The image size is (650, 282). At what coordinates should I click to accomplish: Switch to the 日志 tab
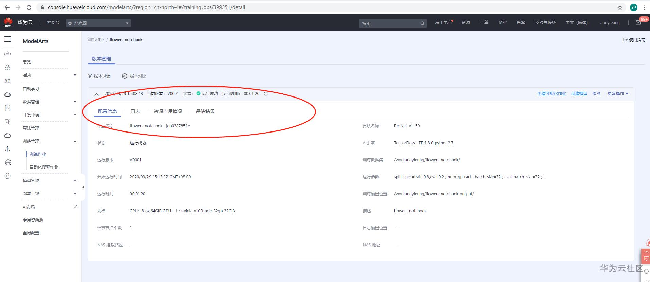coord(135,111)
